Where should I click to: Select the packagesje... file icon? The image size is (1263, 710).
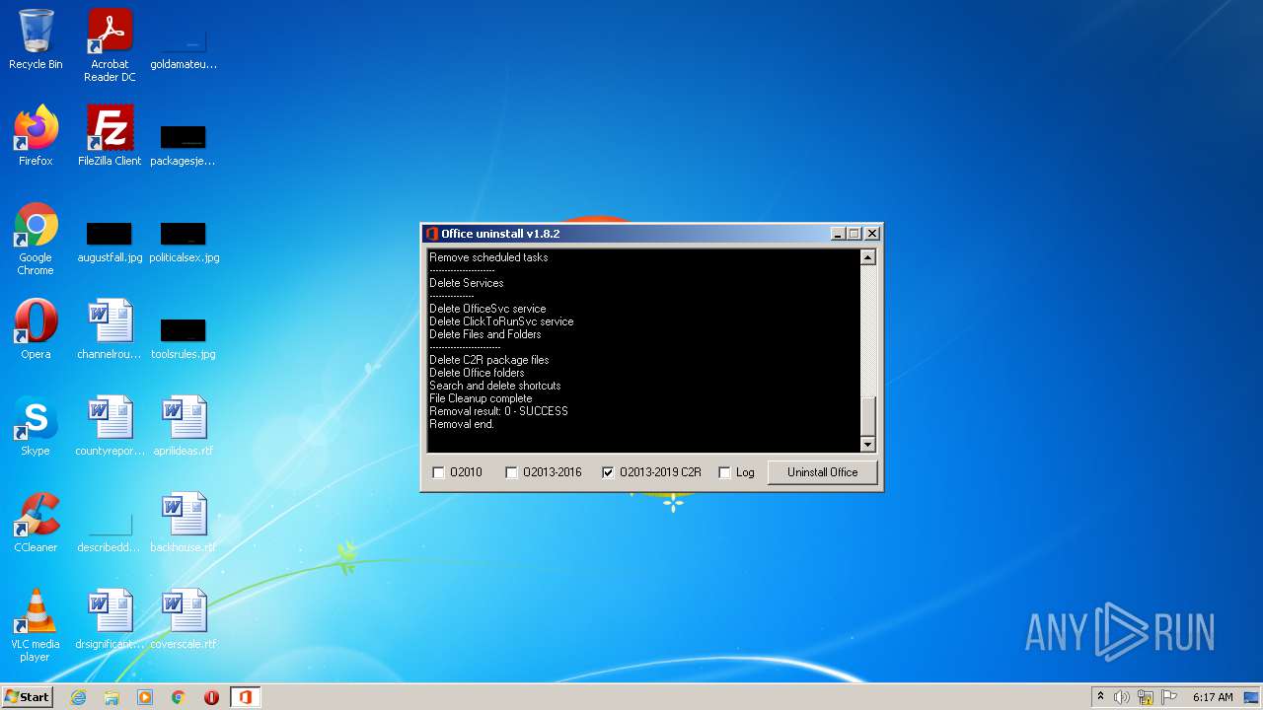pos(184,145)
